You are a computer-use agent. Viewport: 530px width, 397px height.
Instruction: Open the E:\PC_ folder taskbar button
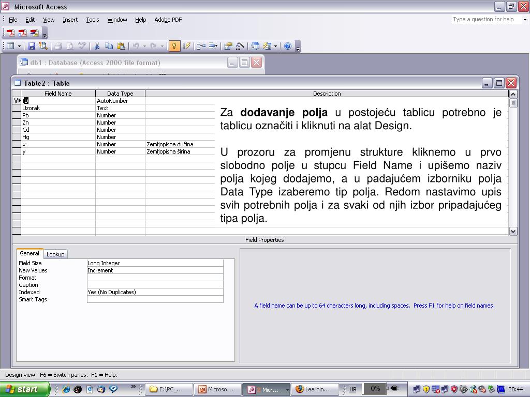pyautogui.click(x=169, y=389)
